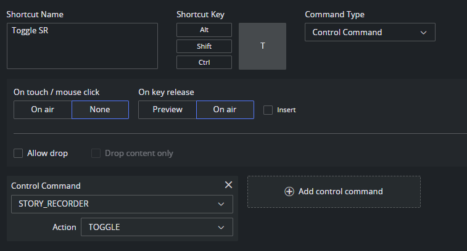This screenshot has width=467, height=251.
Task: Click the T shortcut key box
Action: coord(262,46)
